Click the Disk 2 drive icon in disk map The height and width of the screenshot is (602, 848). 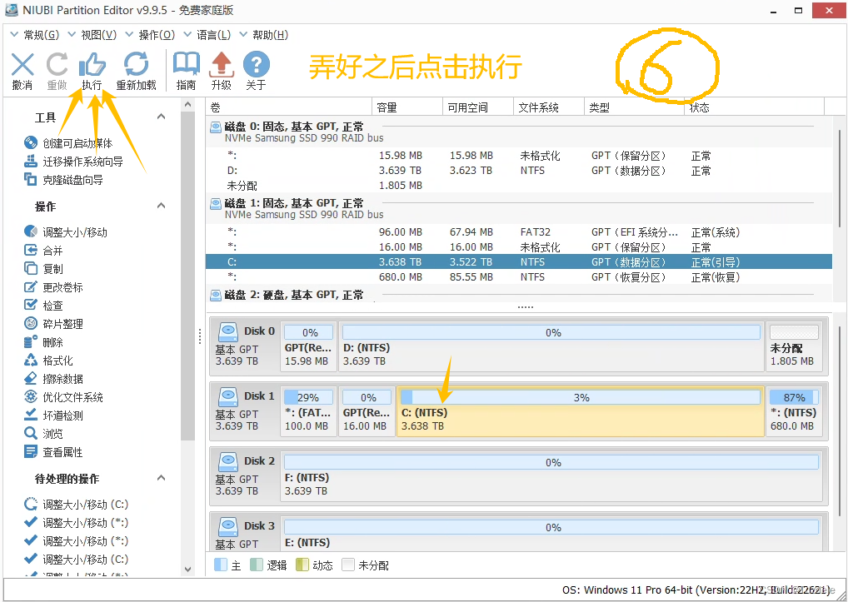[x=228, y=461]
